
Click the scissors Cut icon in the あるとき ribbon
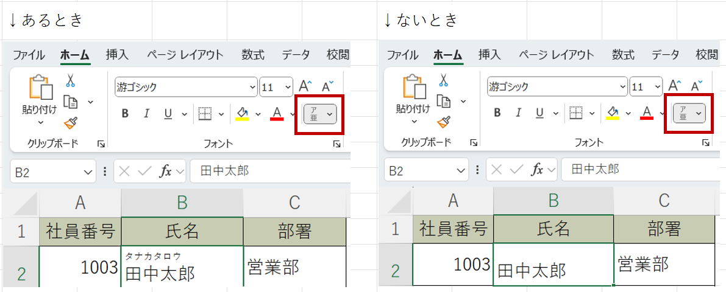(x=70, y=80)
